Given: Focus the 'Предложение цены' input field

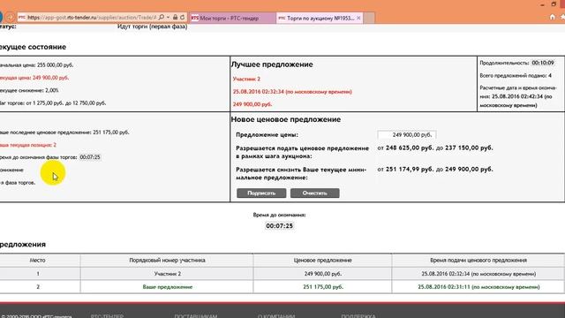Looking at the screenshot, I should click(x=407, y=134).
